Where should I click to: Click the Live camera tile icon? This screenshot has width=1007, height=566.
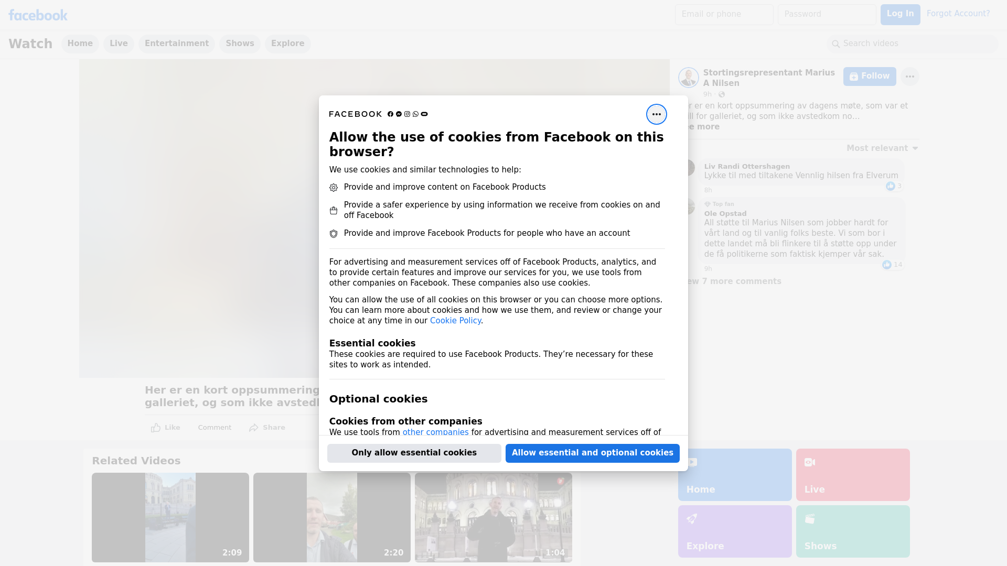pos(810,462)
